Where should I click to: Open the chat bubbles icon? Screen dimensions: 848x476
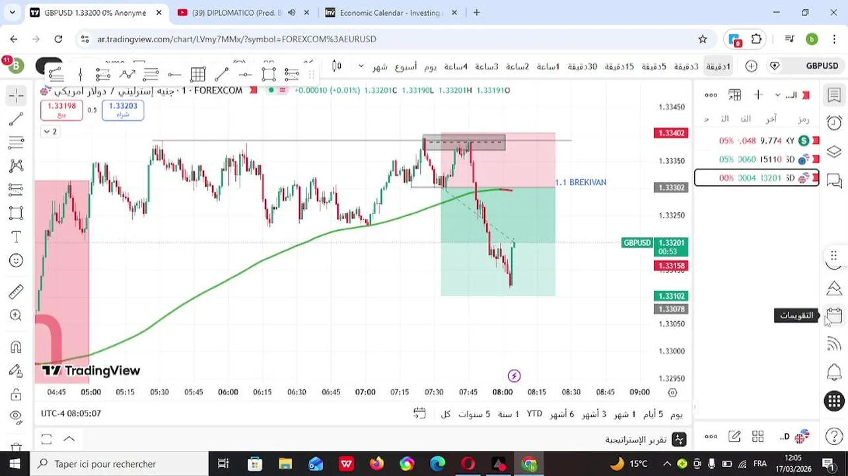pyautogui.click(x=834, y=180)
